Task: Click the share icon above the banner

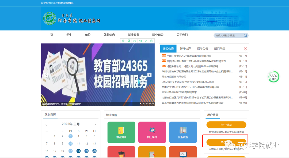Action: [x=146, y=41]
